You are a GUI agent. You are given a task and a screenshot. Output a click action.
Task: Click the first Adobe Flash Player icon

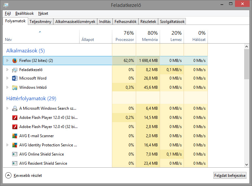pos(14,118)
